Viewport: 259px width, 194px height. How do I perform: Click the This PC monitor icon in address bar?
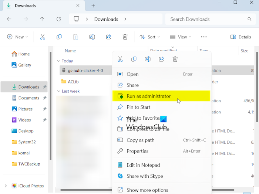point(76,19)
